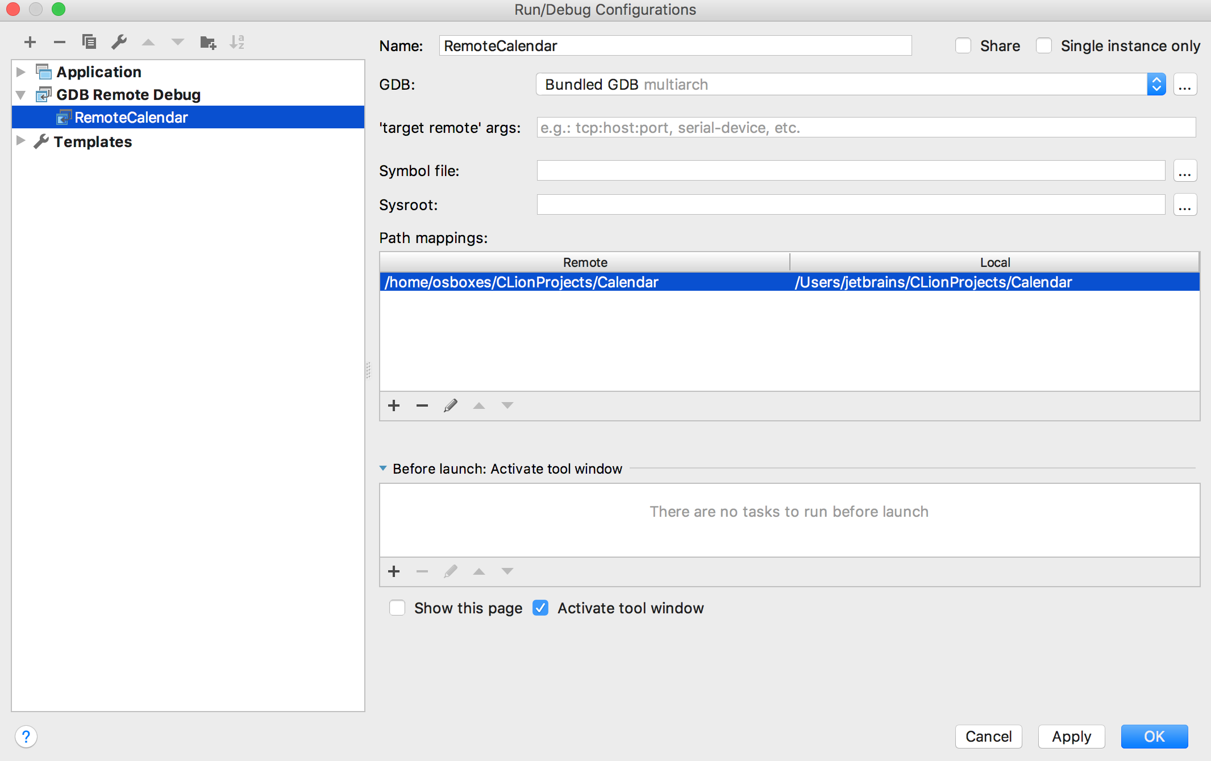
Task: Add a before launch task
Action: pyautogui.click(x=394, y=571)
